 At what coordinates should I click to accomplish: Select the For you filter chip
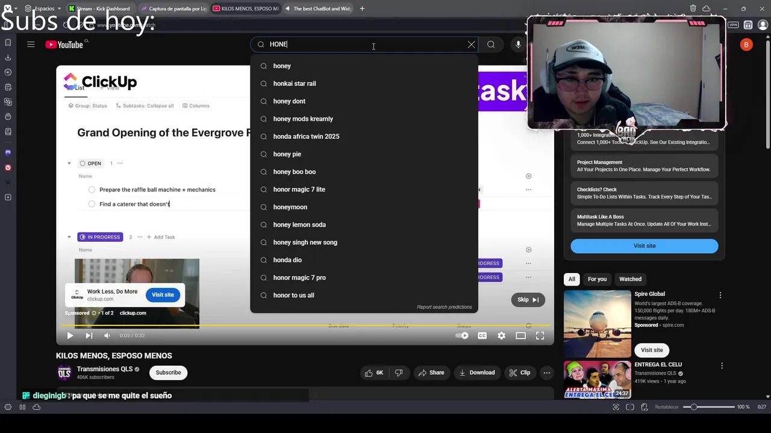pyautogui.click(x=597, y=279)
